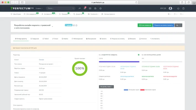Click the green Нове завдання button
The width and height of the screenshot is (196, 110).
point(145,25)
